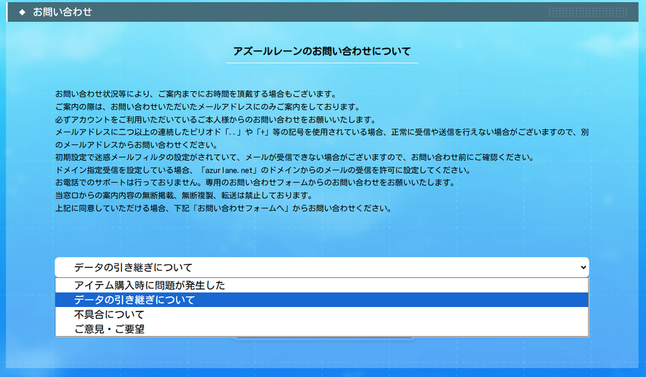Viewport: 646px width, 377px height.
Task: Click line starting 初期設定で迷惑メールフィルタ
Action: (295, 157)
